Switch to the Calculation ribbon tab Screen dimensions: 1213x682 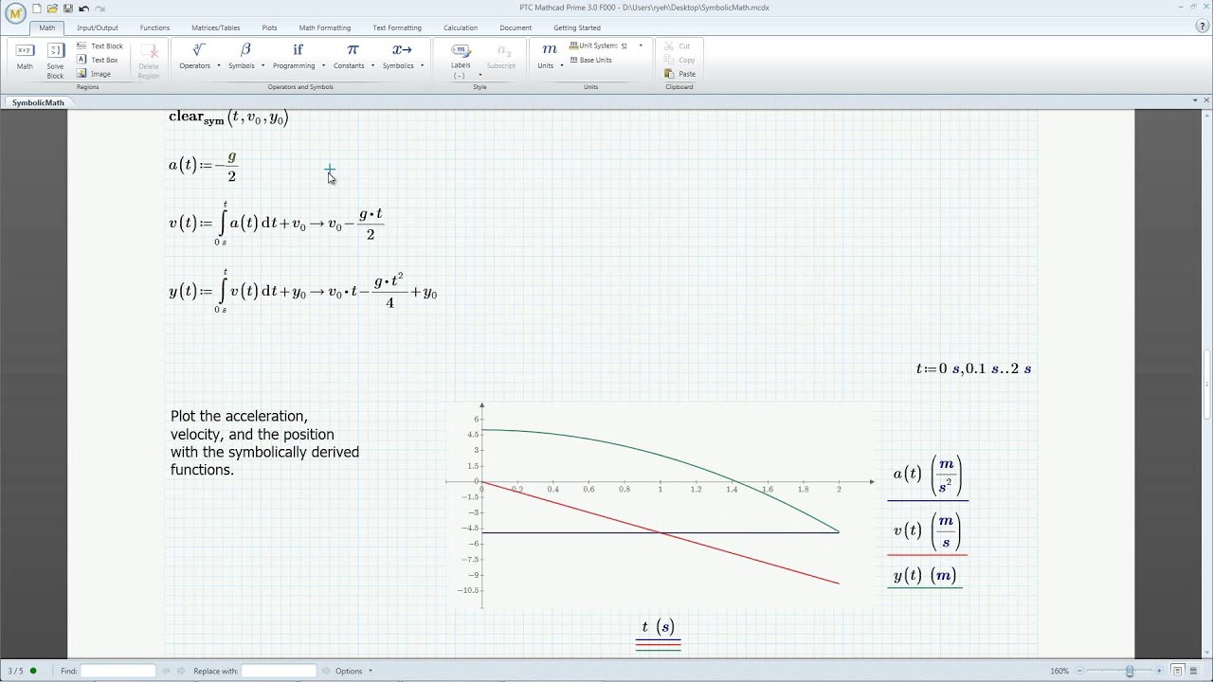(461, 27)
